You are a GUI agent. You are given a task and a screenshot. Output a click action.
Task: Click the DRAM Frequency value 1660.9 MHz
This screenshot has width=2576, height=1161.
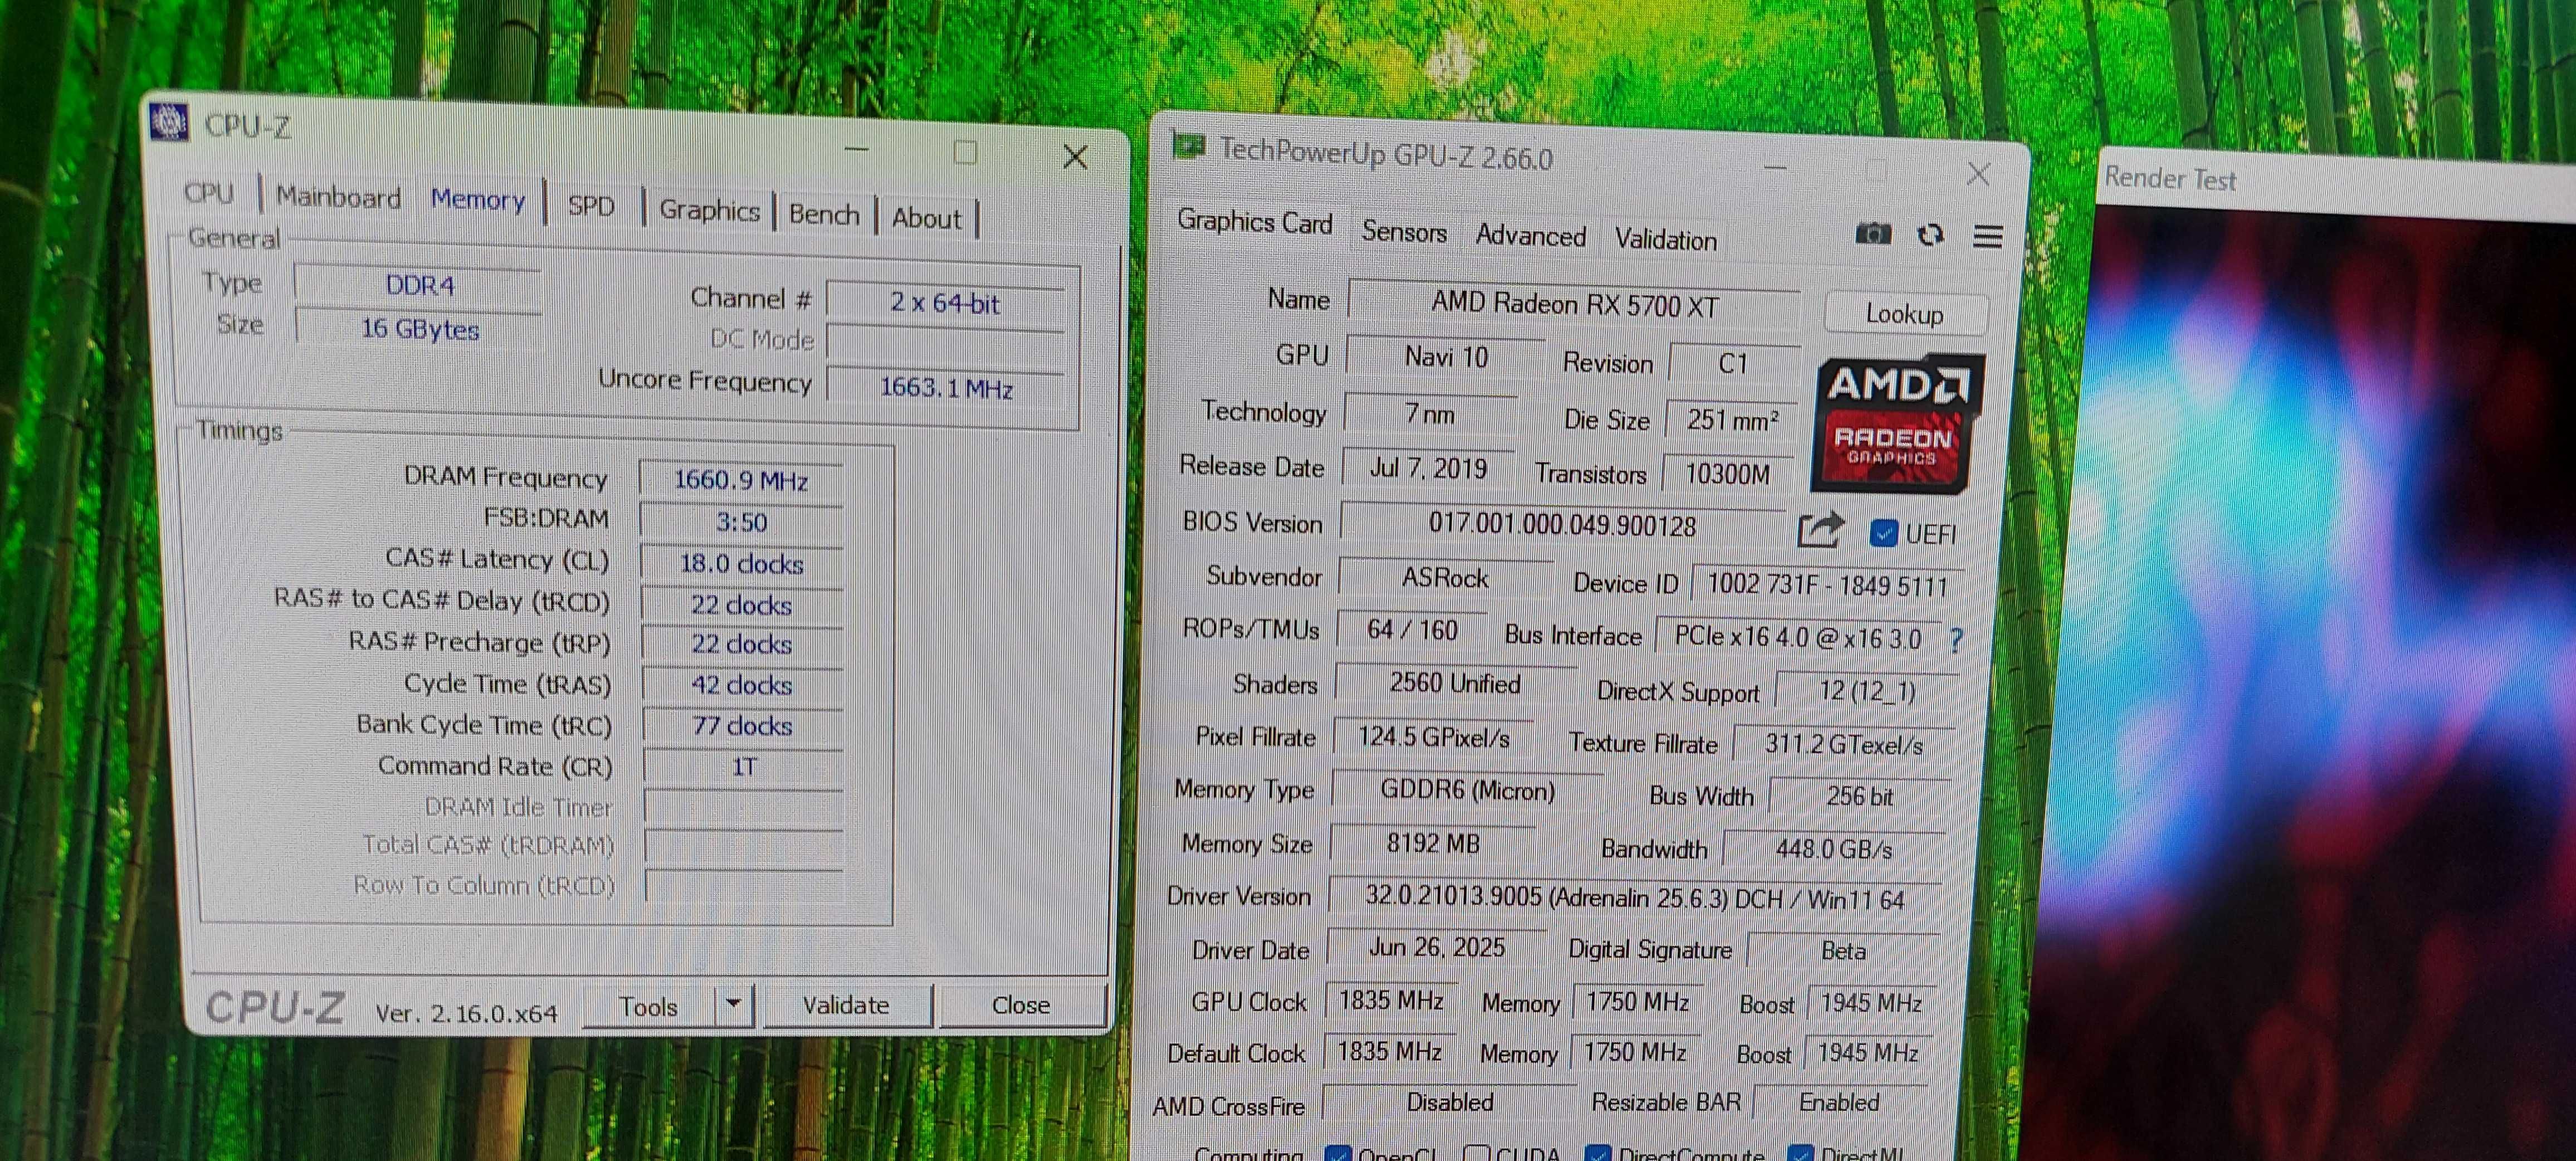(x=741, y=480)
